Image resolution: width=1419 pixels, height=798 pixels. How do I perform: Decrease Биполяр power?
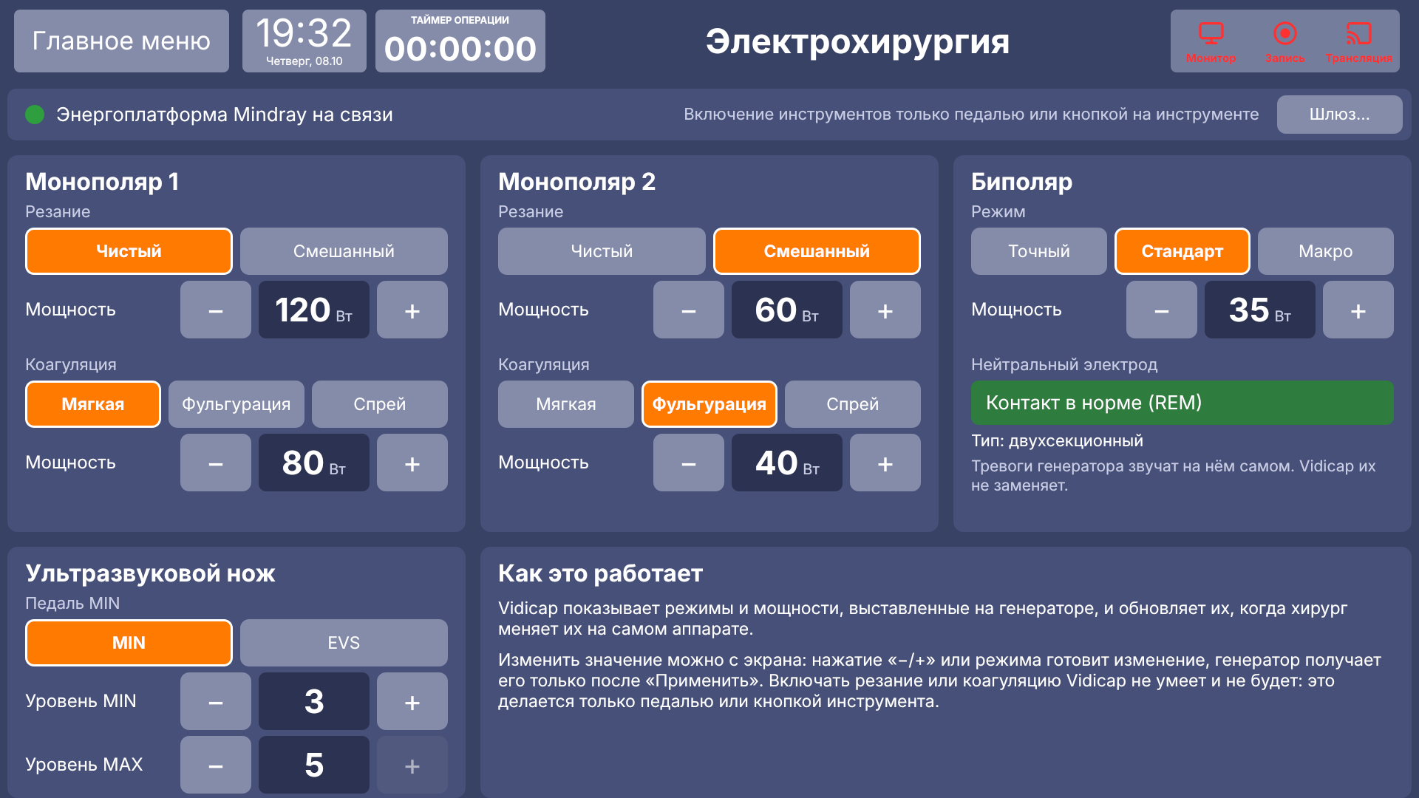(1161, 310)
